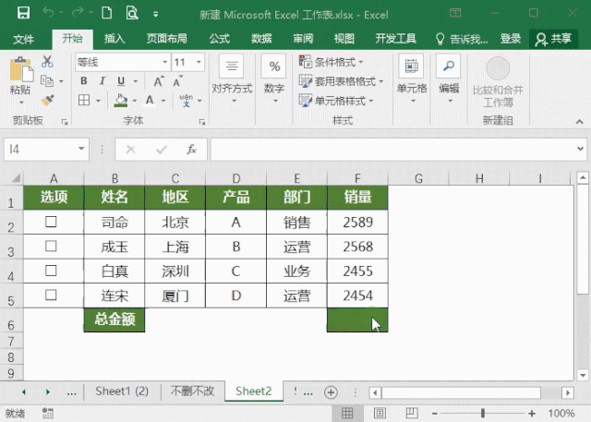
Task: Open the Paste options dropdown arrow
Action: point(21,102)
